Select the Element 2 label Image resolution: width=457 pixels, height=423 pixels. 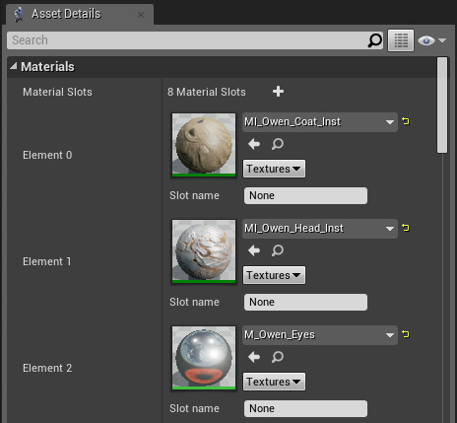pyautogui.click(x=47, y=368)
